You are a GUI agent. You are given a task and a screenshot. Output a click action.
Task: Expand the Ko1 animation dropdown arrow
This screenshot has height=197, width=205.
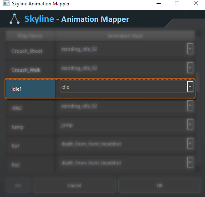click(x=190, y=143)
